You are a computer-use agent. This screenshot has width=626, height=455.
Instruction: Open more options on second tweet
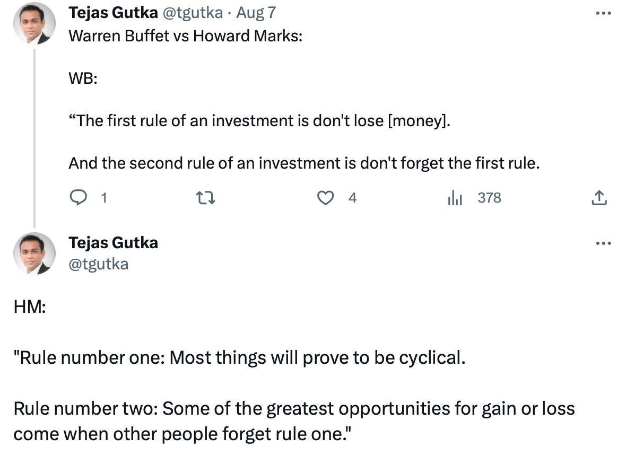[x=603, y=243]
